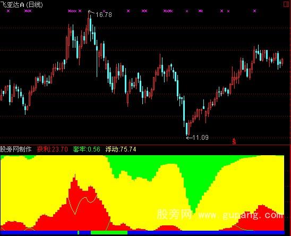Select the 获利:23.70 indicator value
This screenshot has height=236, width=291.
point(52,149)
